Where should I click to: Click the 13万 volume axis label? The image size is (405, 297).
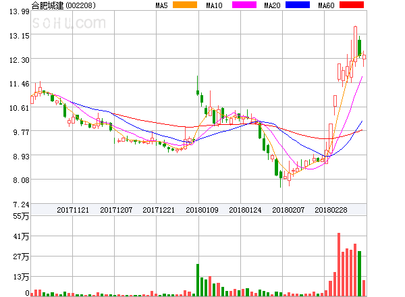coord(21,277)
